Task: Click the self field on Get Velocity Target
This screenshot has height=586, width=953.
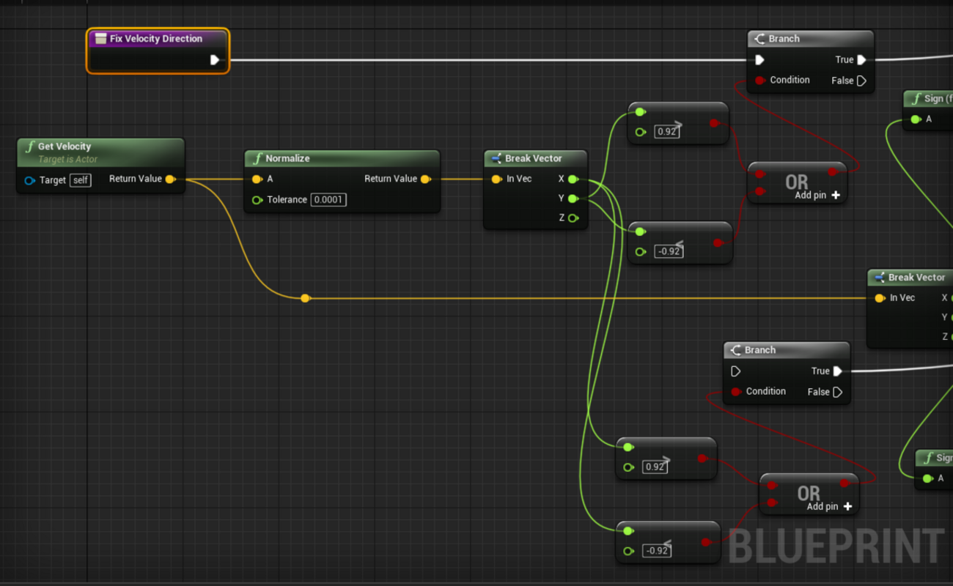Action: click(x=81, y=180)
